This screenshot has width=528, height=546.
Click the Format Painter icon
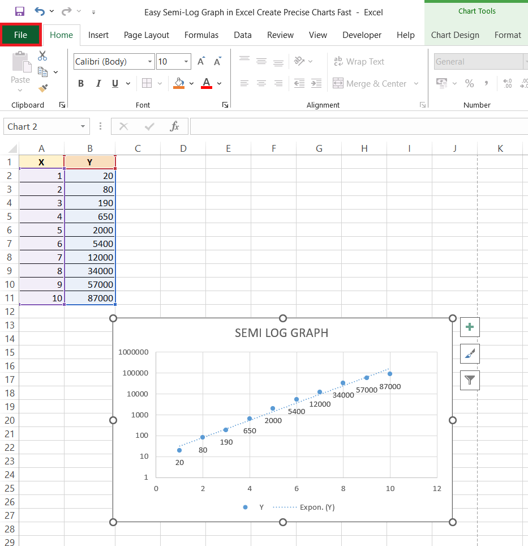point(42,88)
